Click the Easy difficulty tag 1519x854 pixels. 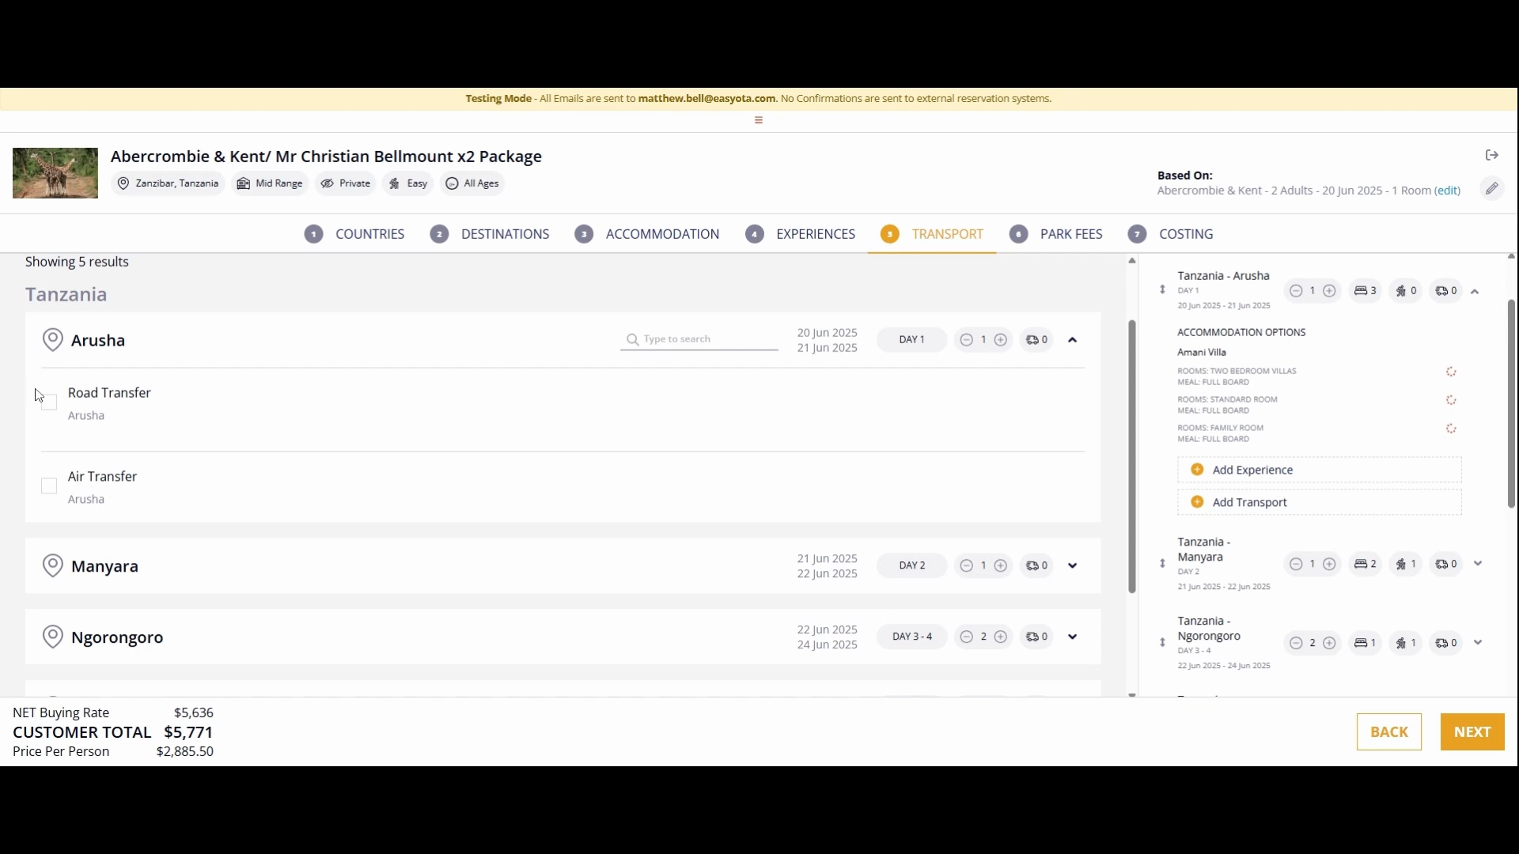[x=408, y=183]
